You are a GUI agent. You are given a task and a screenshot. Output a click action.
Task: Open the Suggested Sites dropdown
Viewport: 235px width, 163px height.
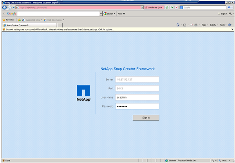pyautogui.click(x=32, y=20)
